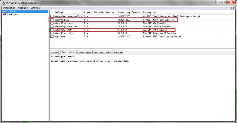Click the MinGW title bar app icon
This screenshot has width=237, height=123.
point(3,3)
